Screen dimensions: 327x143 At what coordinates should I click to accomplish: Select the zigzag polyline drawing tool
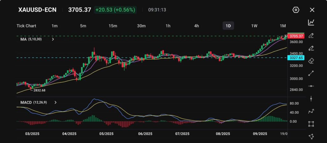coord(311,111)
